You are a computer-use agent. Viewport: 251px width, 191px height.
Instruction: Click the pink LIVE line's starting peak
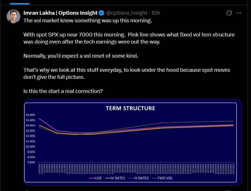click(39, 119)
